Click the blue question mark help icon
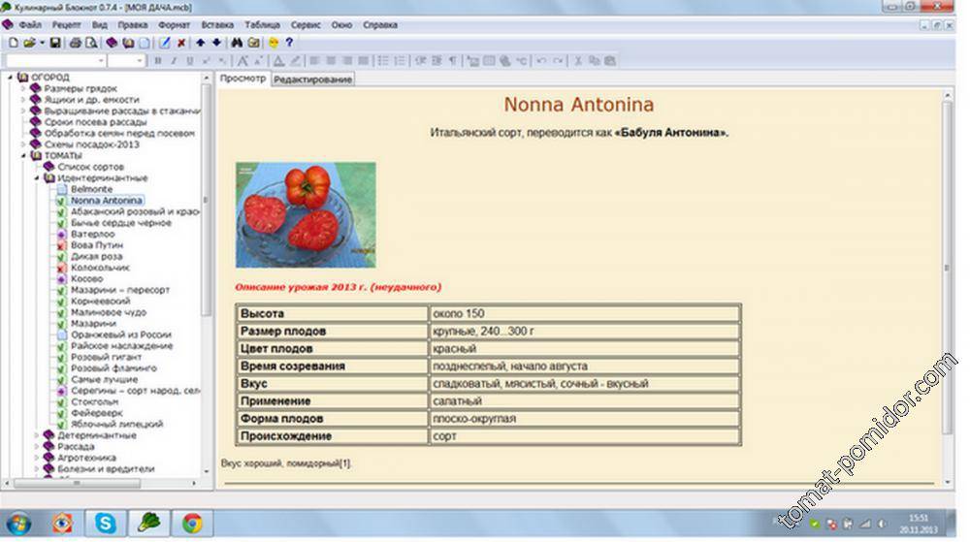 coord(289,43)
